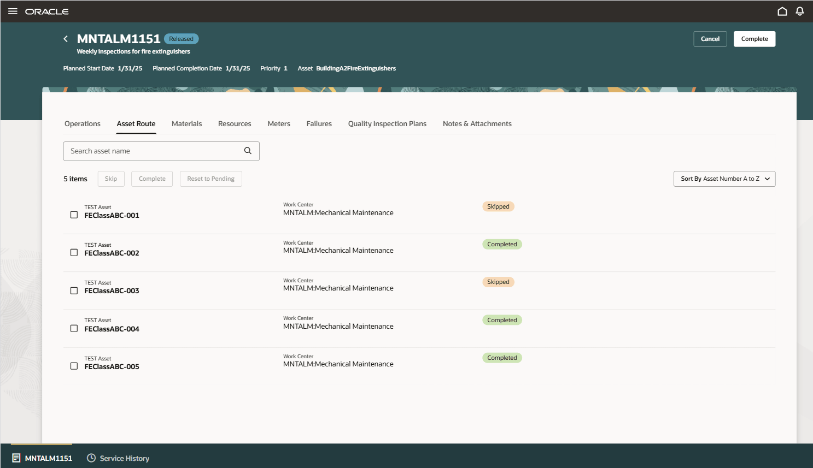813x468 pixels.
Task: Click the Oracle logo
Action: click(x=47, y=11)
